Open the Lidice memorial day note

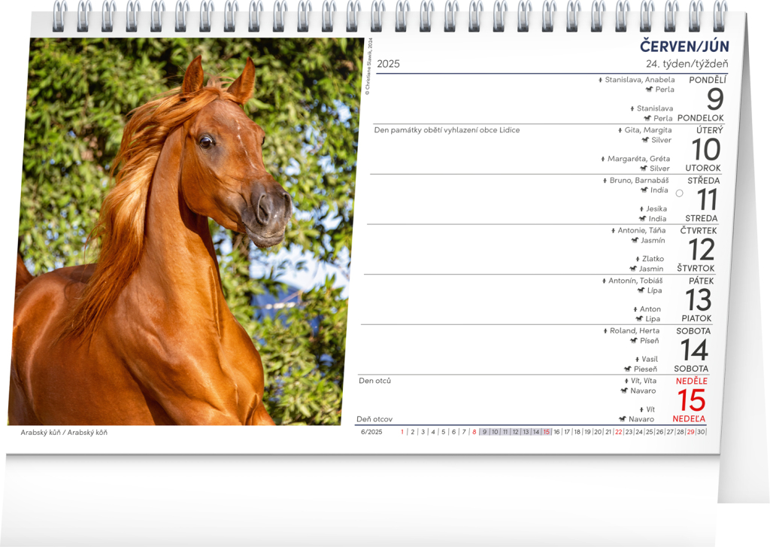click(x=447, y=130)
